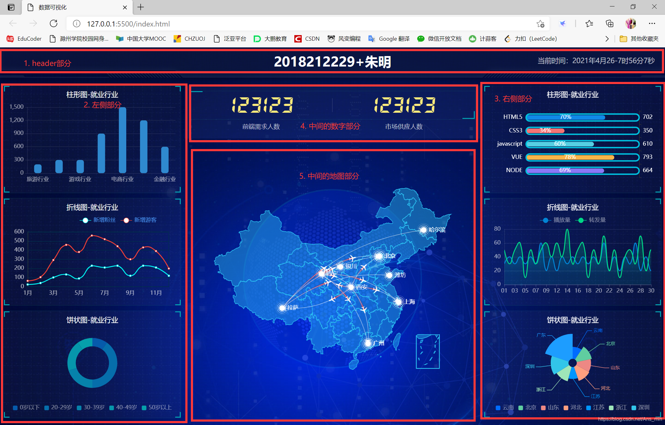The image size is (665, 425).
Task: Click the 广州 marker on the map
Action: (x=368, y=343)
